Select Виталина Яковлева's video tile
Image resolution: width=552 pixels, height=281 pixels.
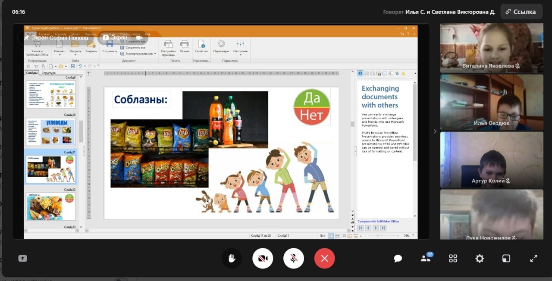point(492,48)
